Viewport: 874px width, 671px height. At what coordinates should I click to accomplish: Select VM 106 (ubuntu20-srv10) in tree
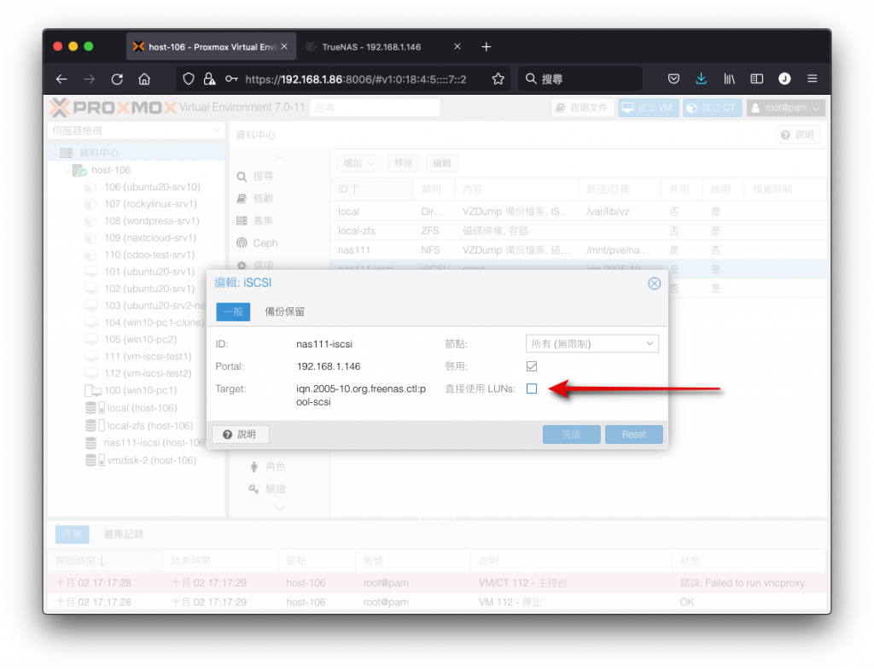[152, 187]
